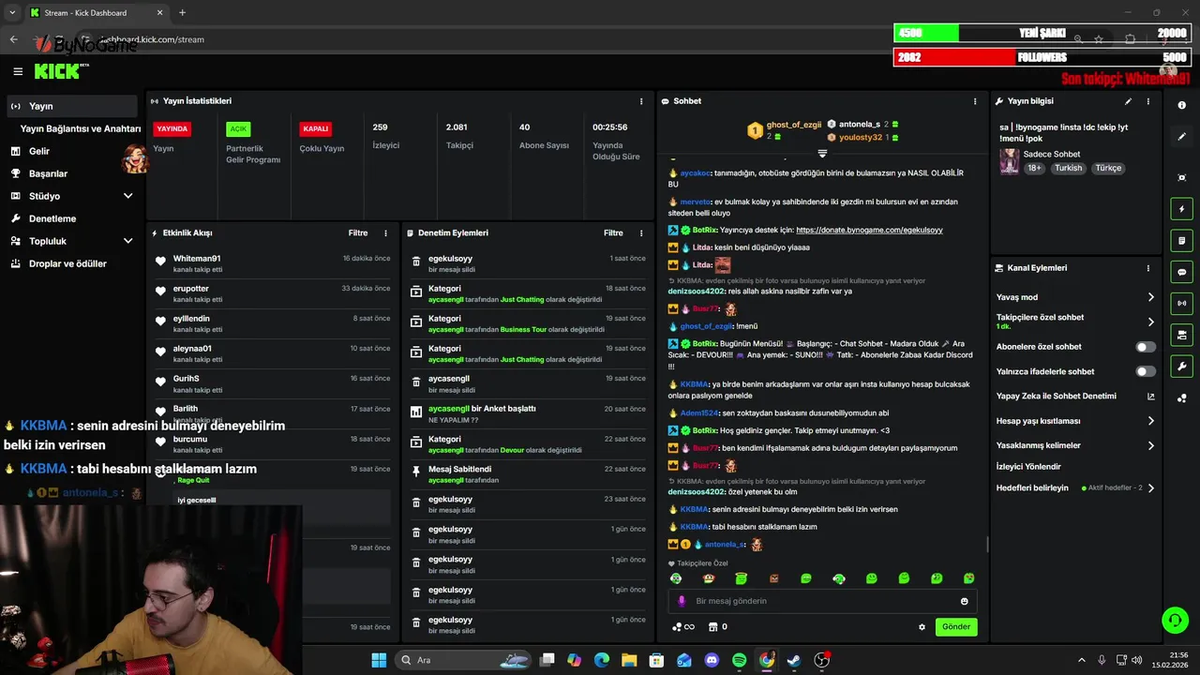Click the focus frame icon in the right sidebar
The height and width of the screenshot is (675, 1200).
(1181, 177)
